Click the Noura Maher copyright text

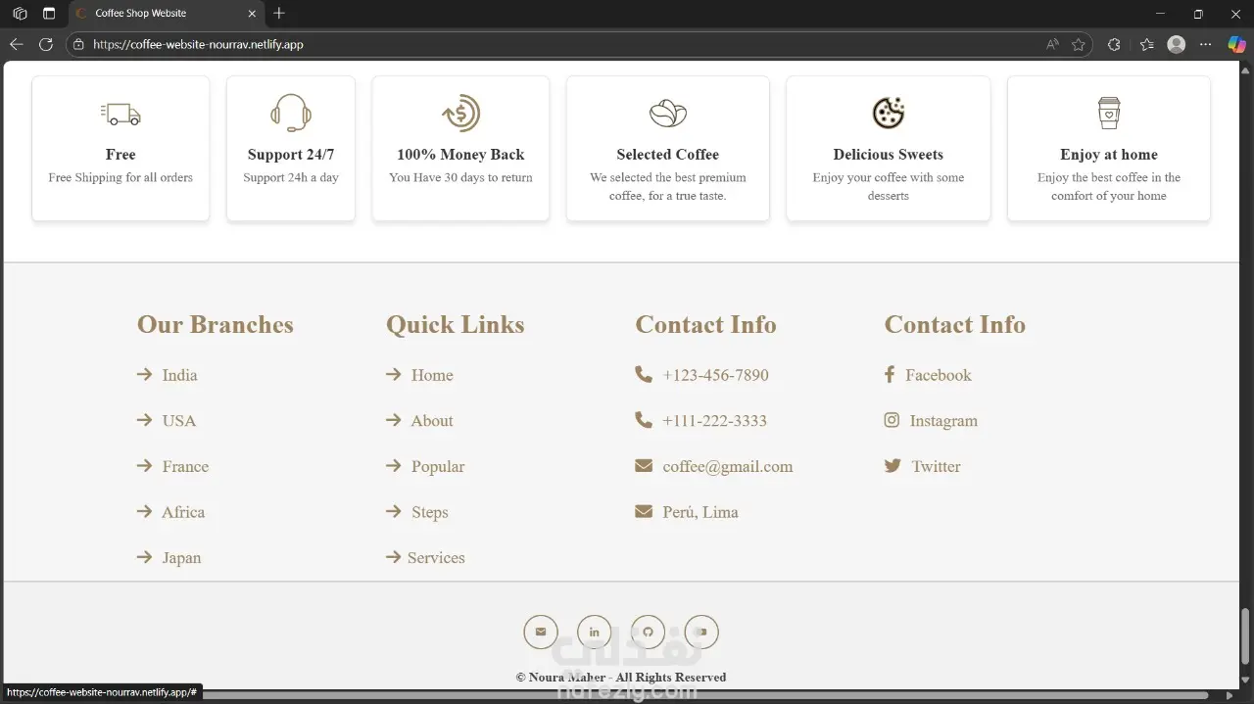pos(621,677)
